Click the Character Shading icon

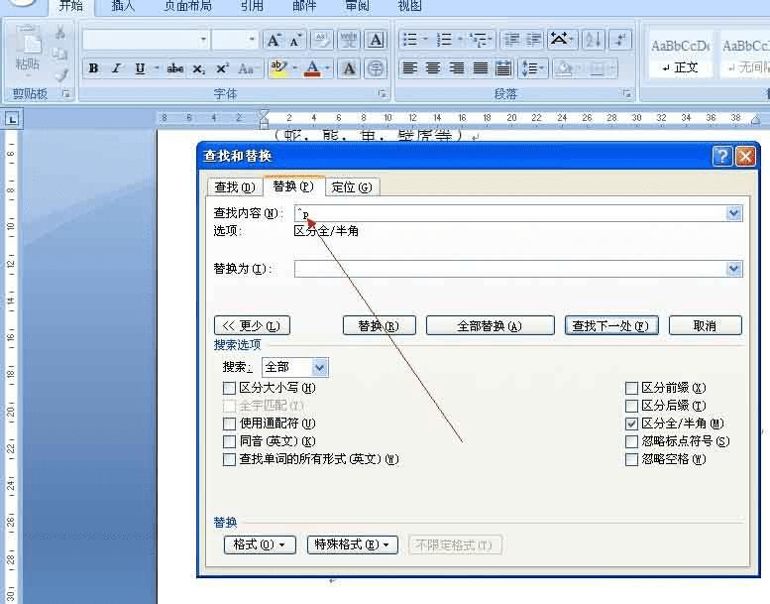(349, 68)
